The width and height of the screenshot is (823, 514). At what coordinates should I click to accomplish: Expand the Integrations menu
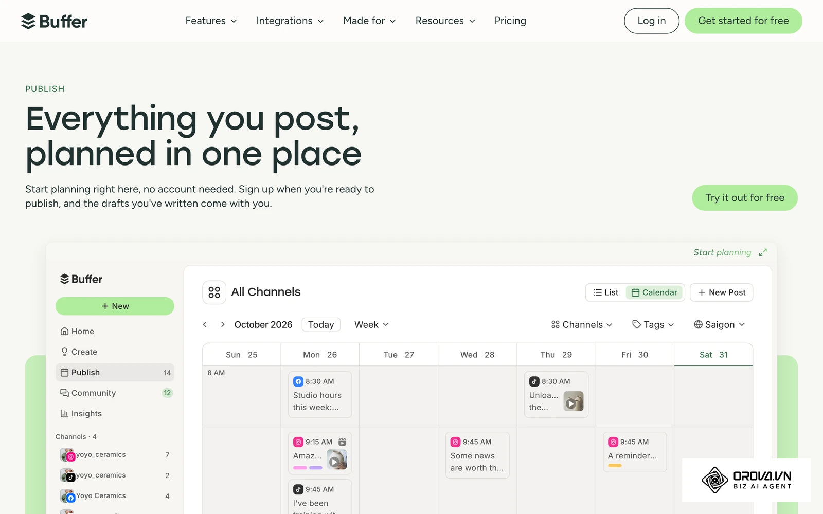pos(290,21)
